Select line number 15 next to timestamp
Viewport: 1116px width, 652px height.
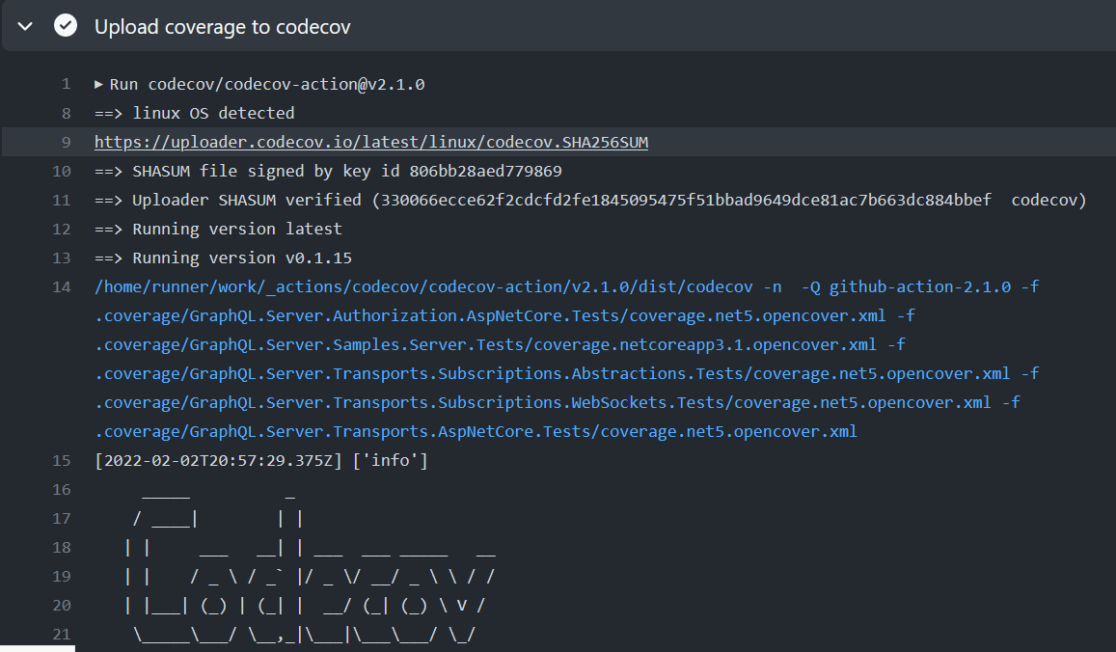(62, 461)
